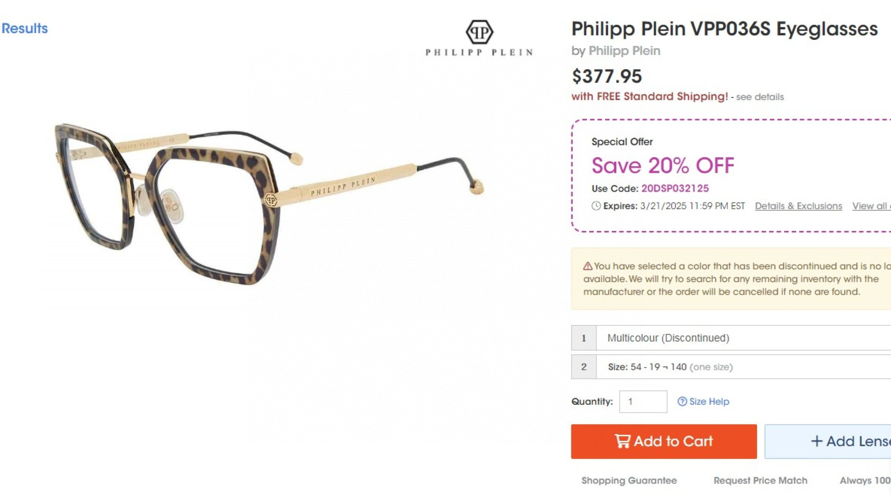Click the Quantity input field

643,401
